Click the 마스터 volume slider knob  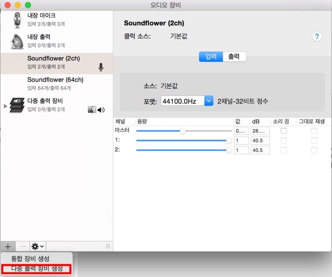[x=183, y=131]
